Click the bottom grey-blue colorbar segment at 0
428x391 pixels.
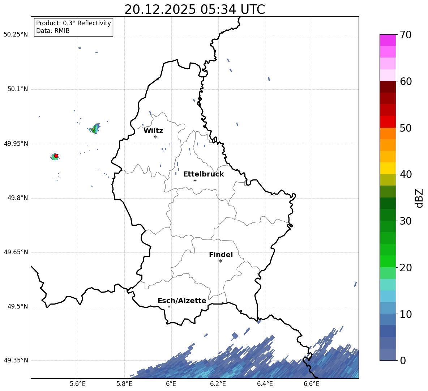pos(388,354)
